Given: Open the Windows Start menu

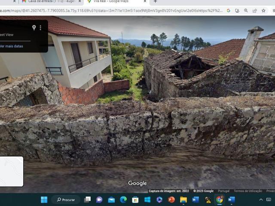Looking at the screenshot, I should click(x=44, y=200).
